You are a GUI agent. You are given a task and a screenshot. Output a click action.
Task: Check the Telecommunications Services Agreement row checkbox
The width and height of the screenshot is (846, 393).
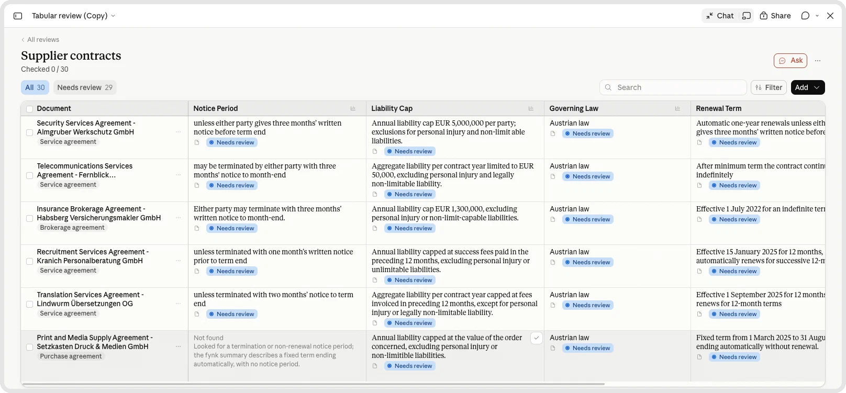click(29, 175)
